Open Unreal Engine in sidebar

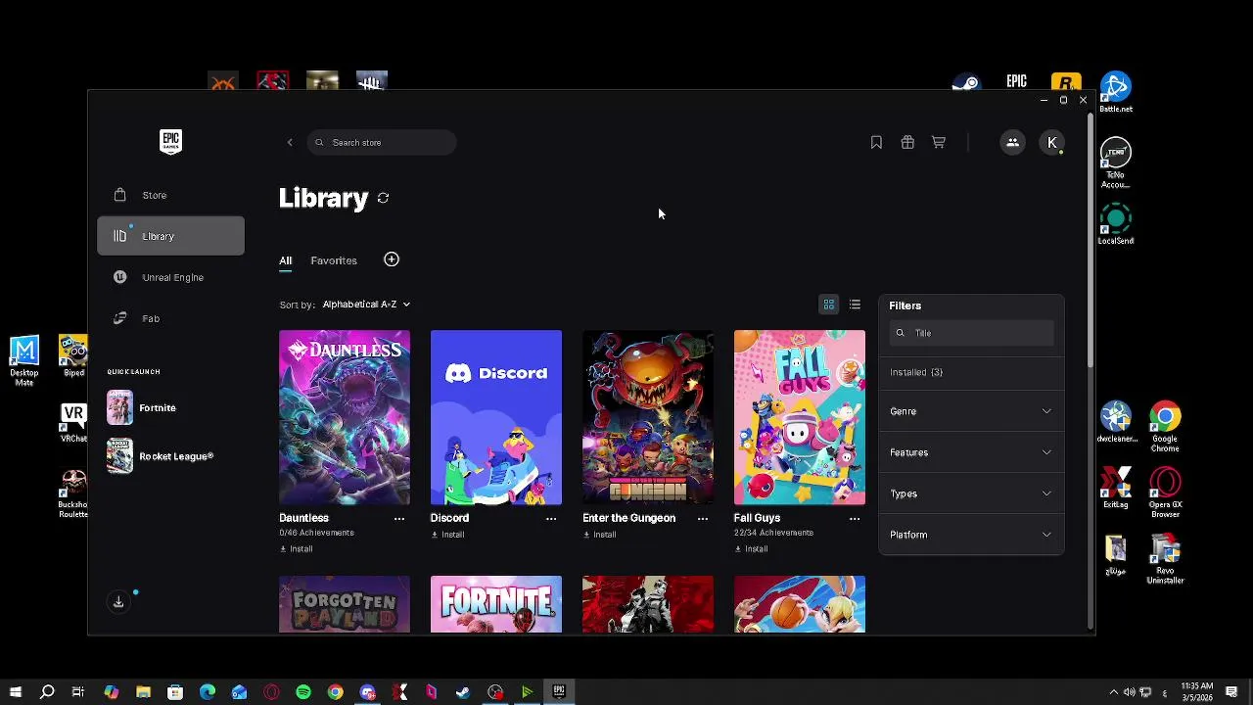(x=170, y=277)
